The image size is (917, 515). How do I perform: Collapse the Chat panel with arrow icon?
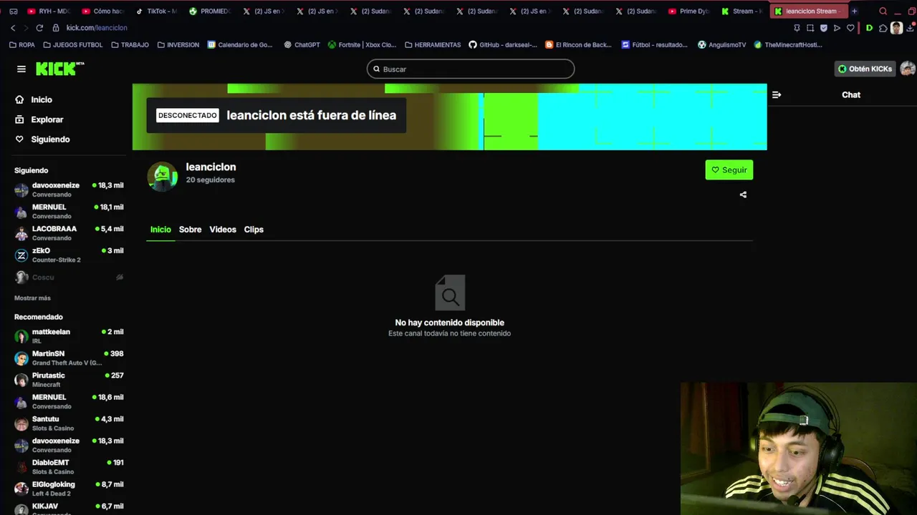pyautogui.click(x=777, y=94)
